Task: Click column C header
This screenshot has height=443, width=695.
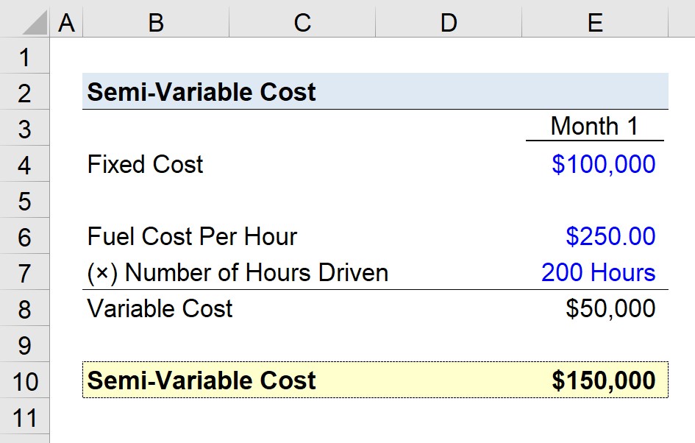Action: 302,24
